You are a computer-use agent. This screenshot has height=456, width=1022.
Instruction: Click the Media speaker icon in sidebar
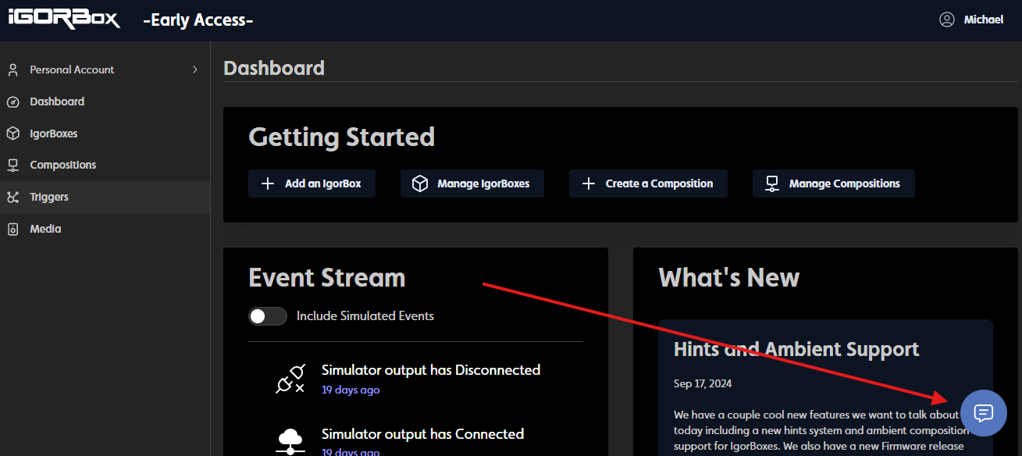point(12,230)
